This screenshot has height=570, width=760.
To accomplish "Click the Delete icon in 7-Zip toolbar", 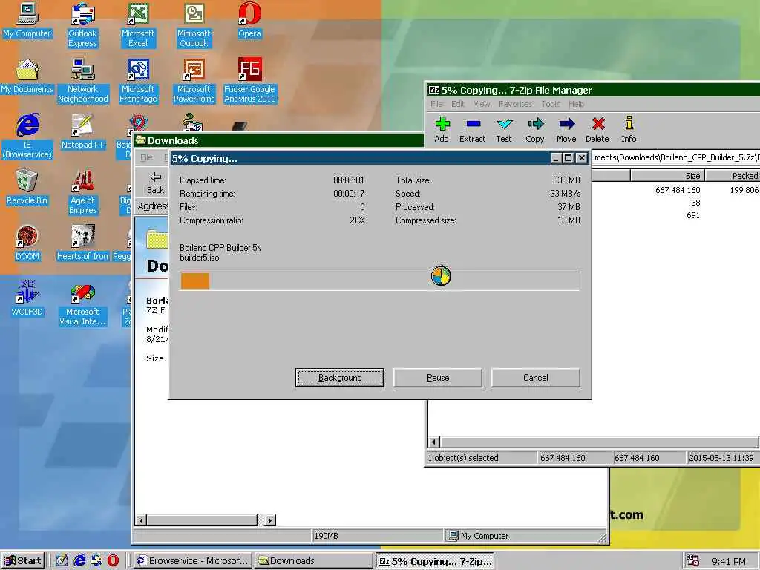I will coord(597,129).
